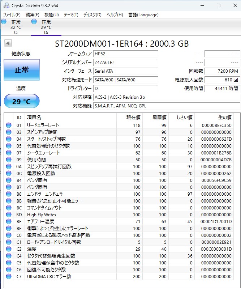Viewport: 241px width, 289px height.
Task: Open the テーマ(T) menu
Action: [x=71, y=15]
